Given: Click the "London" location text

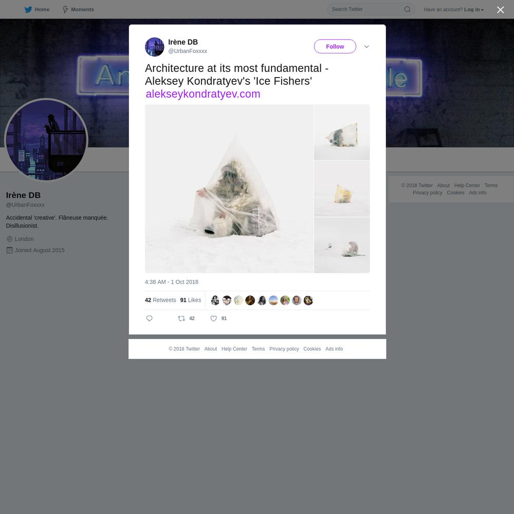Looking at the screenshot, I should (x=24, y=239).
